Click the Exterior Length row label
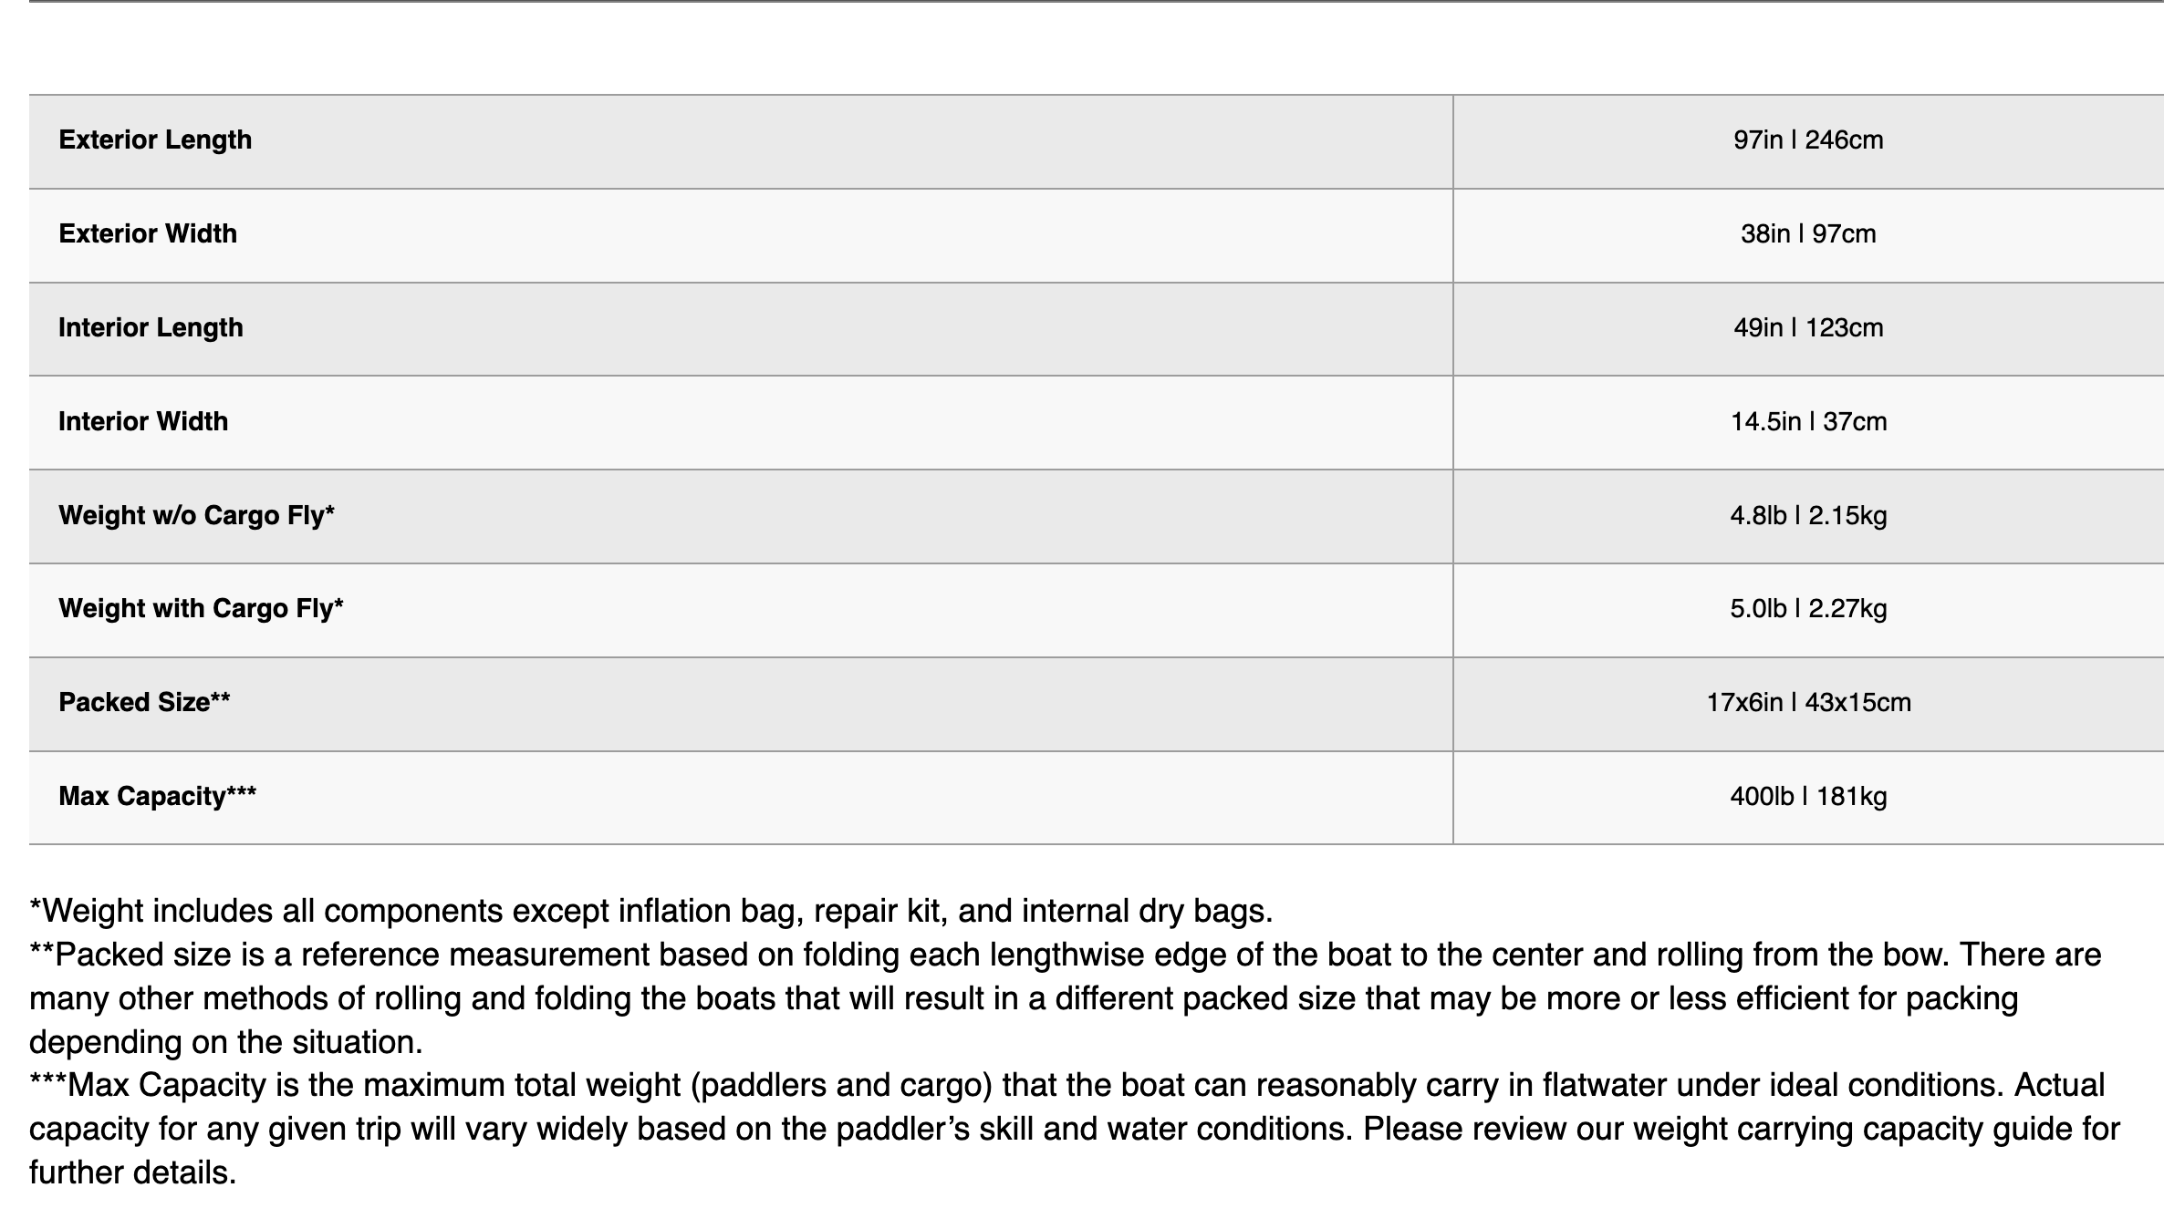The image size is (2164, 1229). [x=155, y=140]
